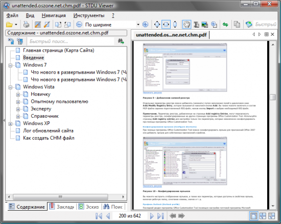281x224 pixels.
Task: Switch to the Эскизы tab
Action: pos(89,207)
